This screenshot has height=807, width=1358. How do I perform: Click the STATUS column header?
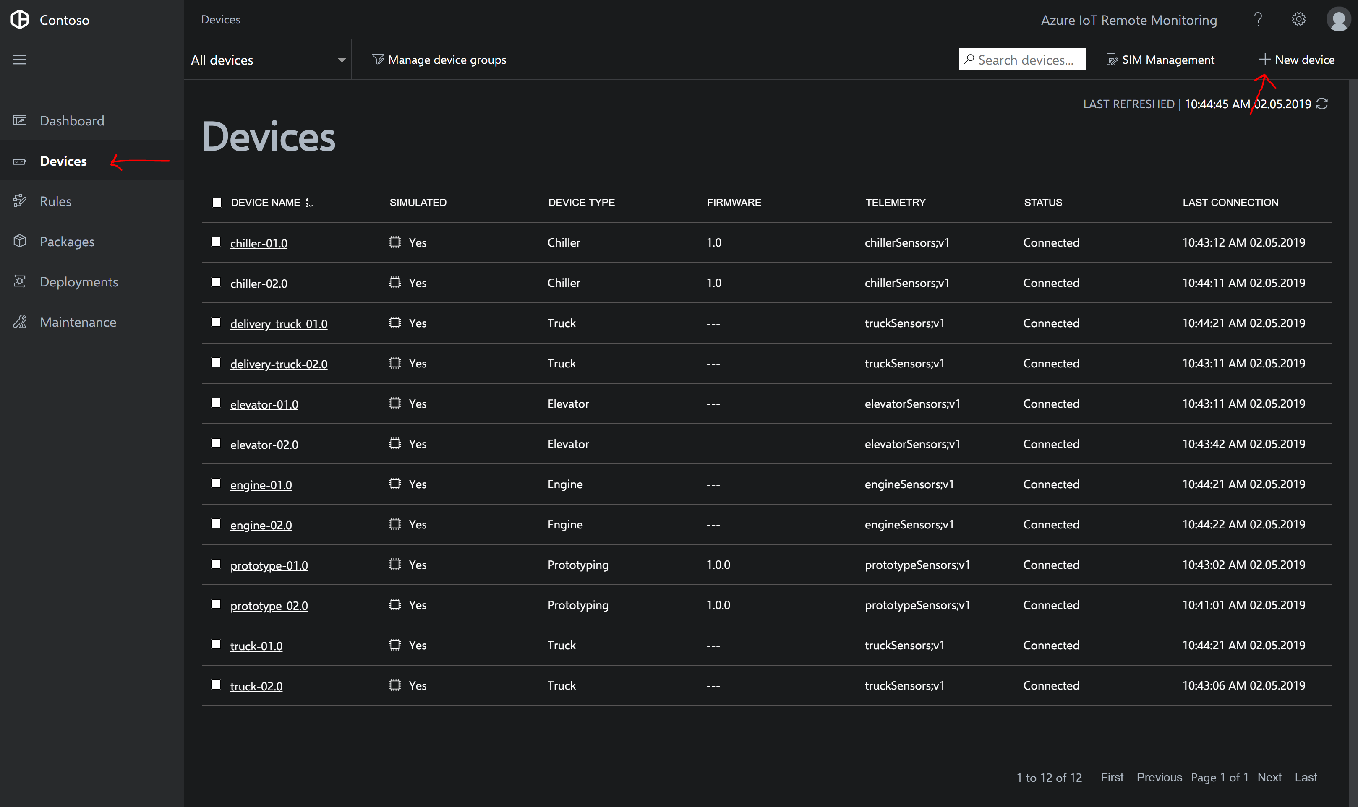(x=1043, y=202)
